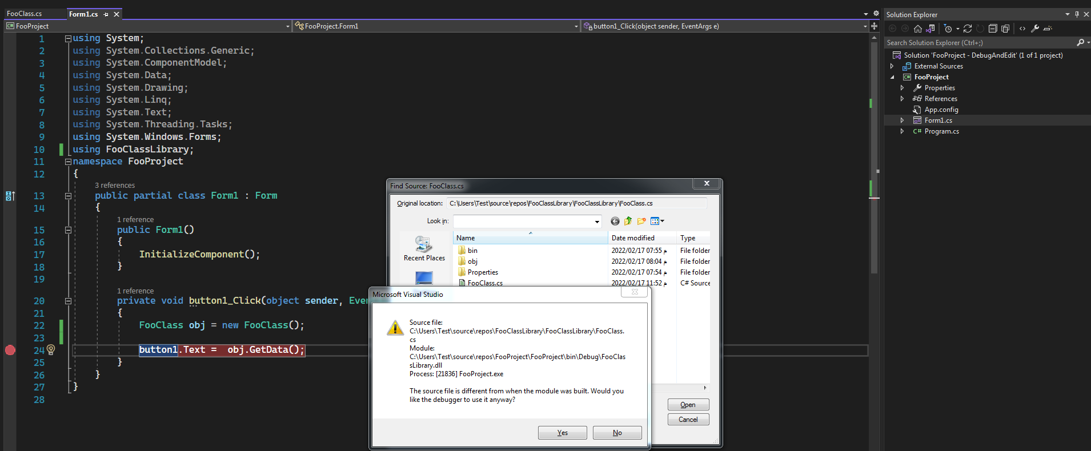The image size is (1091, 451).
Task: Select App.config in Solution Explorer
Action: 941,110
